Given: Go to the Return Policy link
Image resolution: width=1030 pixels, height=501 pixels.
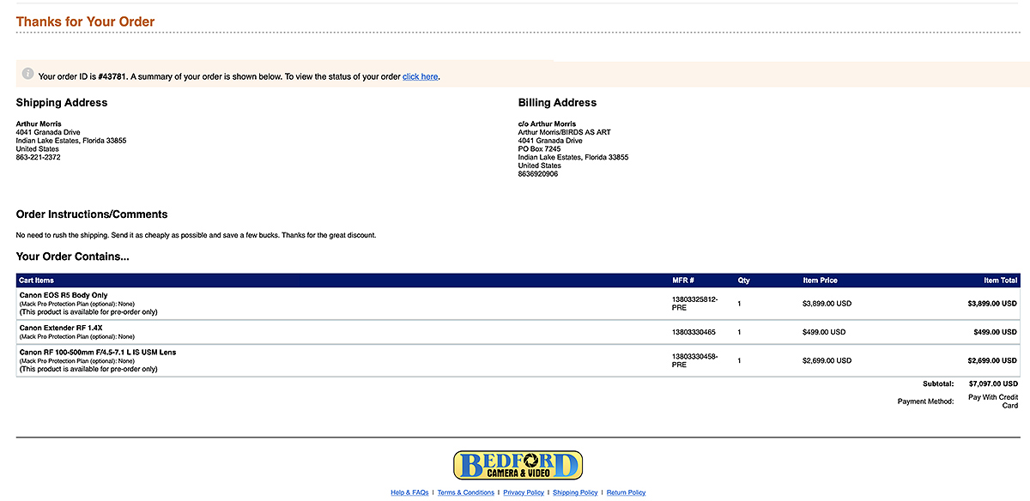Looking at the screenshot, I should pyautogui.click(x=626, y=492).
